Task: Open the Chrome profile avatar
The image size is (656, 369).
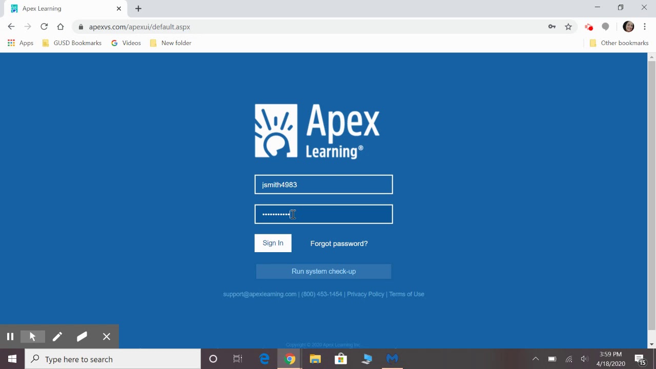Action: click(x=628, y=27)
